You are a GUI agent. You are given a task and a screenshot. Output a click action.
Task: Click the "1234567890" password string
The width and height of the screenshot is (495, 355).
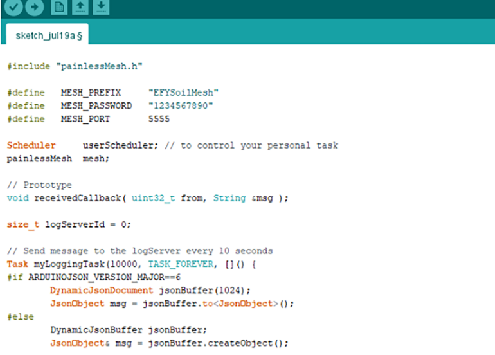point(181,106)
